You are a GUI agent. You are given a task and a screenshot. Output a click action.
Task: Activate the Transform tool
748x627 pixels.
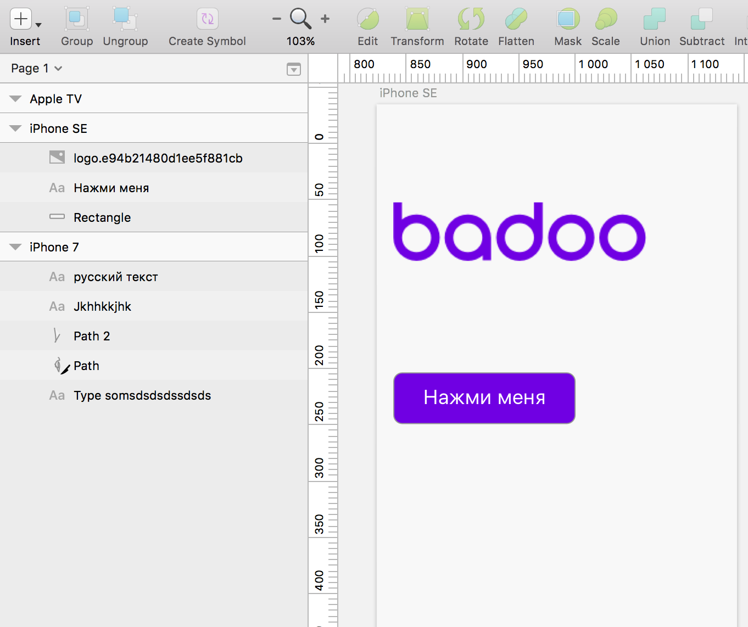tap(417, 19)
